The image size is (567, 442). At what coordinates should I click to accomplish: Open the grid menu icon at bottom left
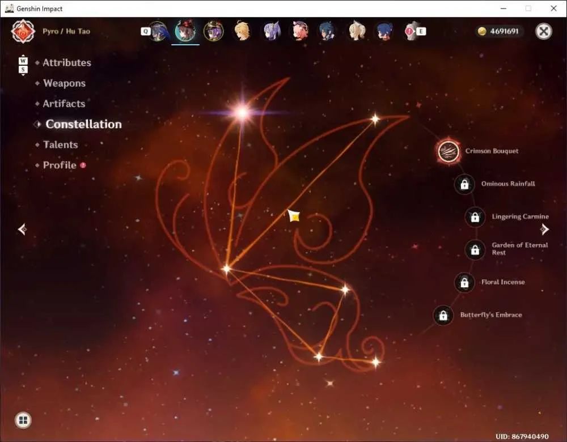[x=23, y=420]
